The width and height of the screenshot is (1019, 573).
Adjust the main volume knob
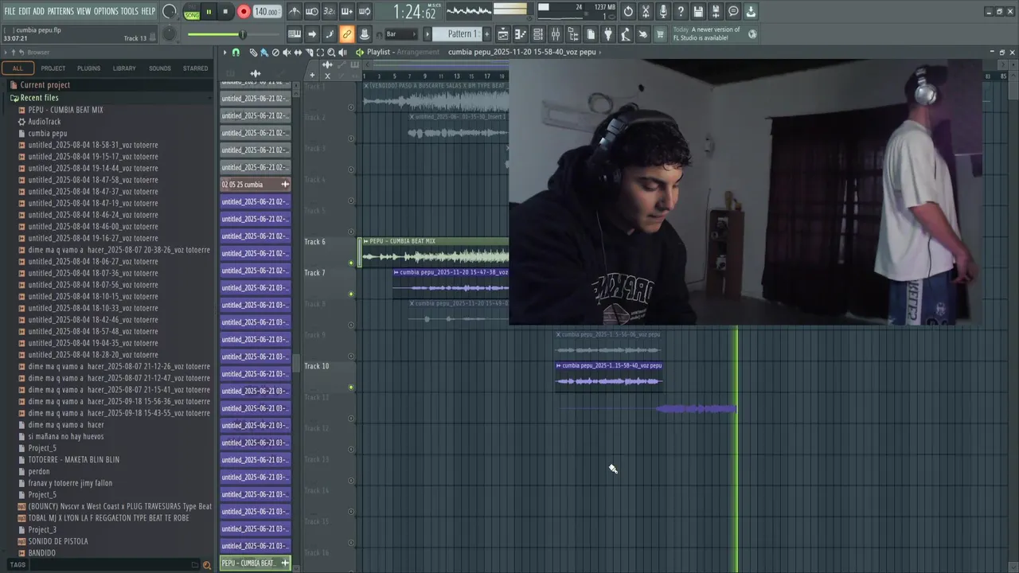point(170,12)
